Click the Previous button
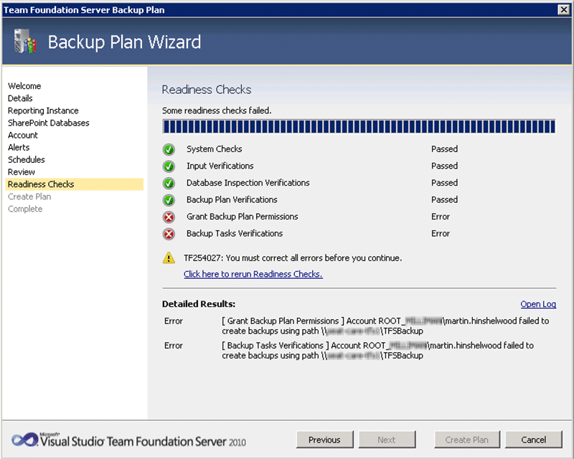The image size is (574, 459). coord(325,440)
